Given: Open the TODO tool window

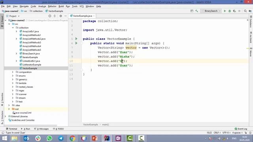Looking at the screenshot, I should click(59, 129).
